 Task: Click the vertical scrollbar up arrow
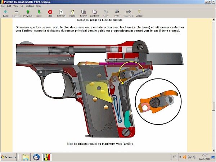[213, 20]
